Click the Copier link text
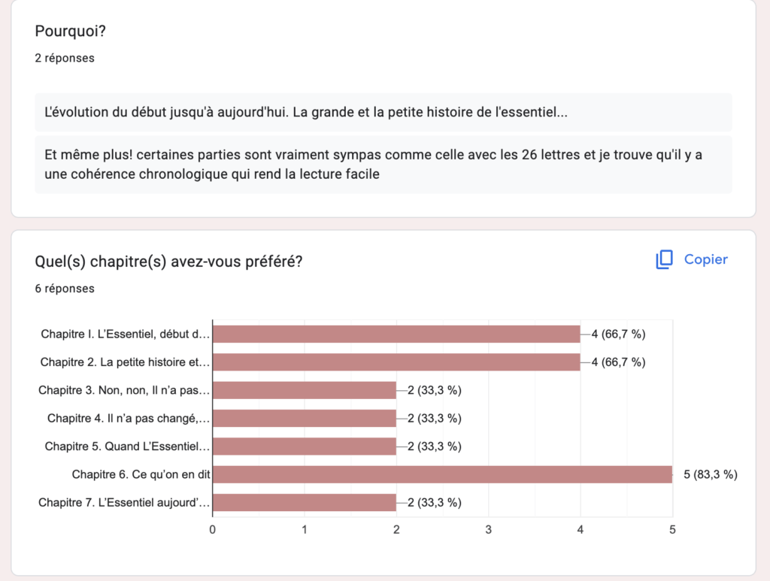Viewport: 770px width, 581px height. tap(705, 259)
